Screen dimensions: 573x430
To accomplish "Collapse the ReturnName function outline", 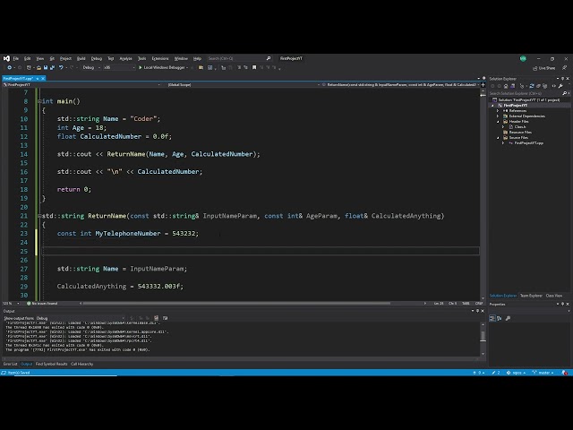I will pyautogui.click(x=39, y=216).
